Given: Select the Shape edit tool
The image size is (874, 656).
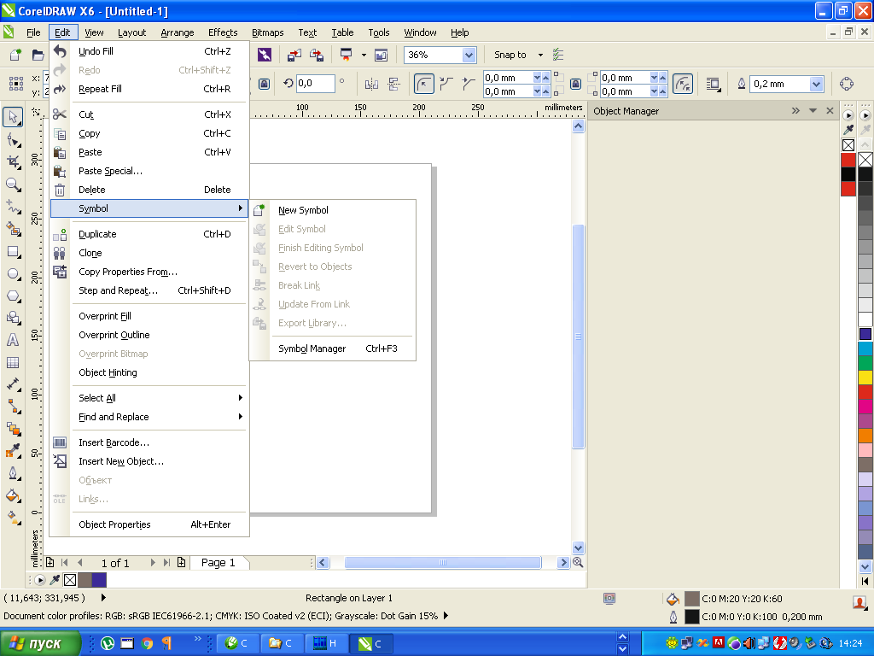Looking at the screenshot, I should pyautogui.click(x=13, y=140).
